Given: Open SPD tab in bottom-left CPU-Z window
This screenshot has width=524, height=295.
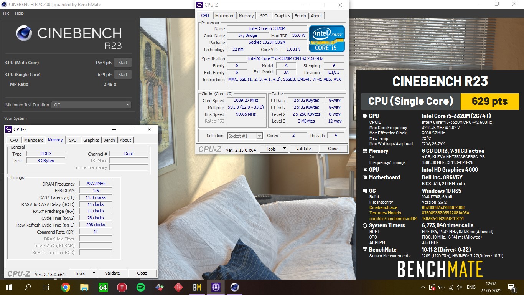Looking at the screenshot, I should pyautogui.click(x=73, y=140).
